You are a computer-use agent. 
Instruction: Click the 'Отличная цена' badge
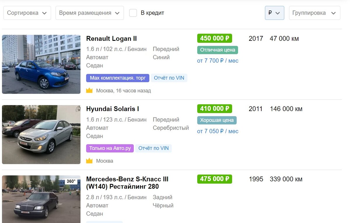point(217,50)
